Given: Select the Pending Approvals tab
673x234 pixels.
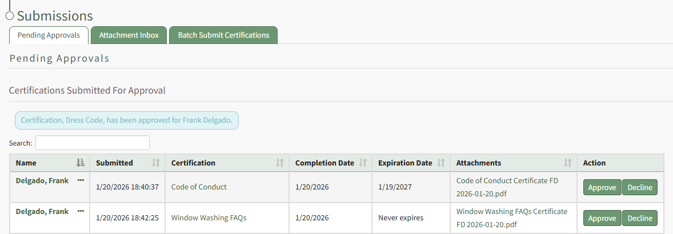Looking at the screenshot, I should 49,35.
